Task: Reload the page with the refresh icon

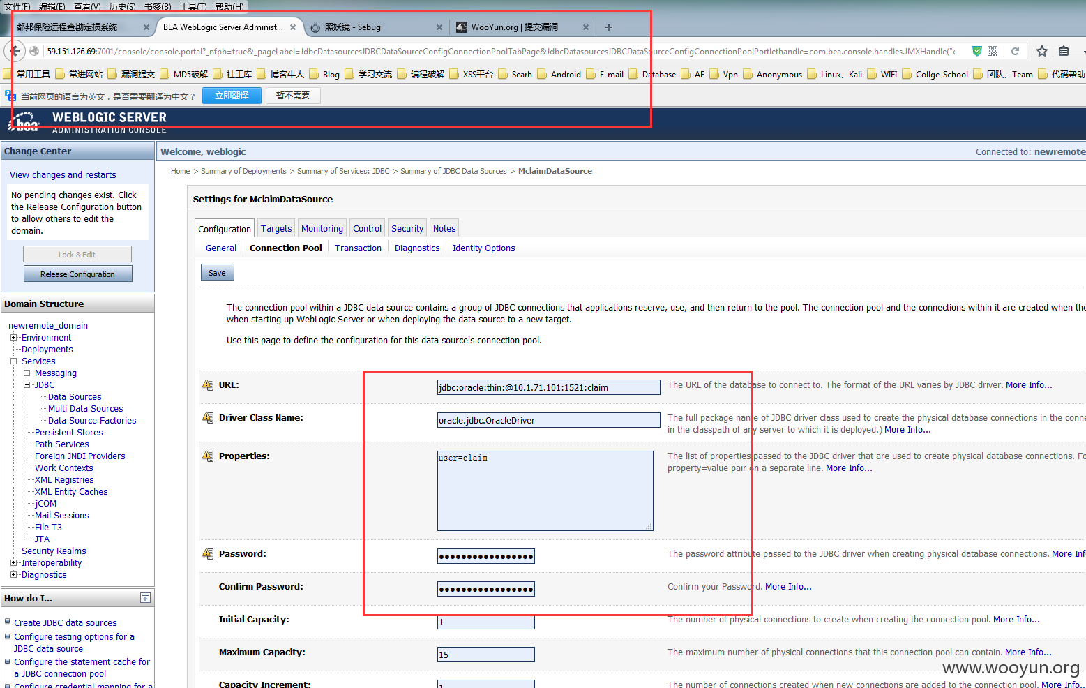Action: (x=1015, y=51)
